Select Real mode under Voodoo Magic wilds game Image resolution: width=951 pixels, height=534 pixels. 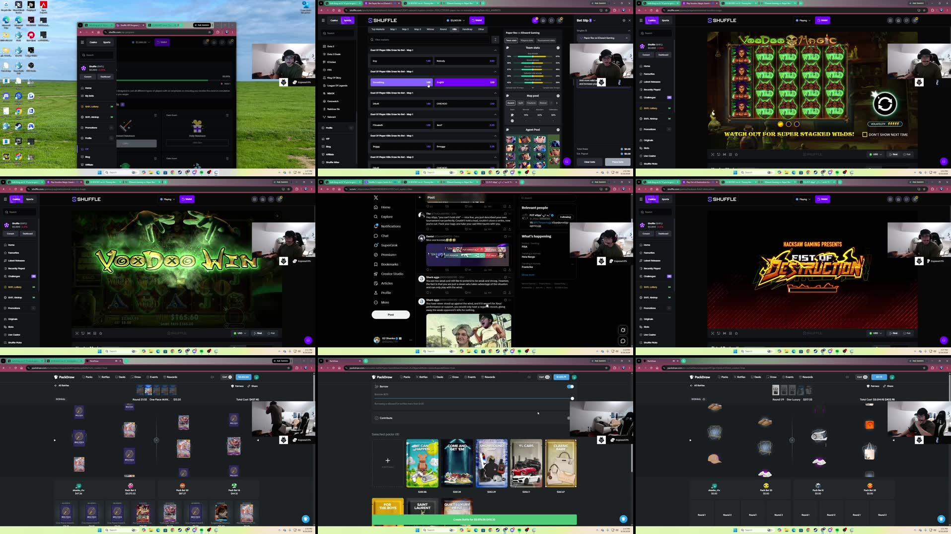pyautogui.click(x=894, y=154)
